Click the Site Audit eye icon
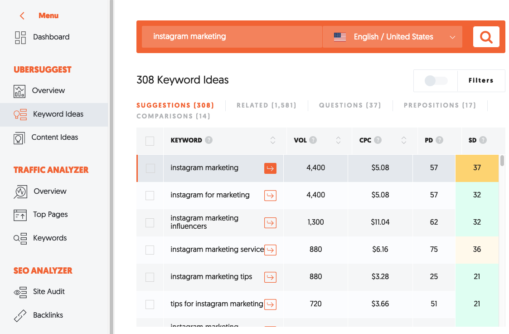509x334 pixels. pyautogui.click(x=20, y=292)
